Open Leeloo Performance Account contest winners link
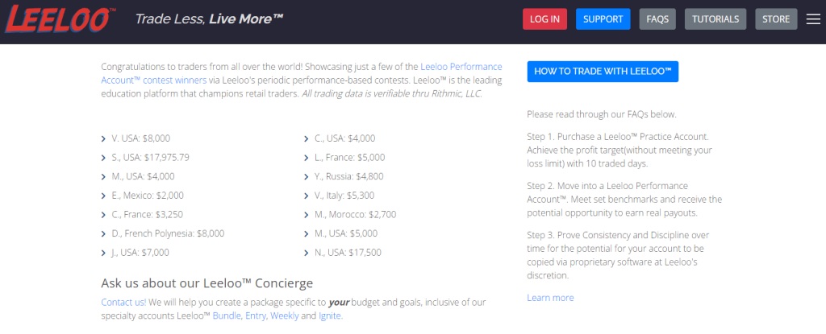This screenshot has height=334, width=826. (x=302, y=73)
